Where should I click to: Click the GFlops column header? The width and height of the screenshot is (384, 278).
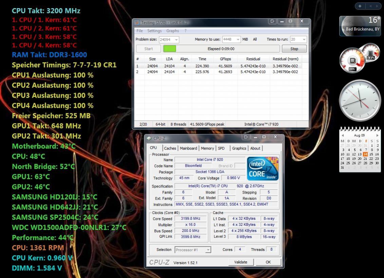click(225, 59)
